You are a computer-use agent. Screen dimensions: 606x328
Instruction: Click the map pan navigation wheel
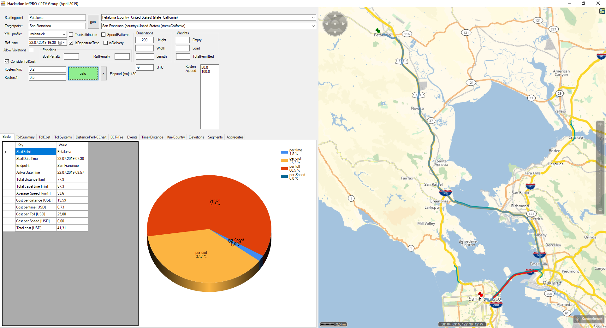[335, 24]
